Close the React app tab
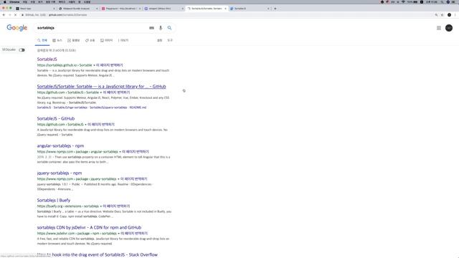Screen dimensions: 459x258 [54, 9]
